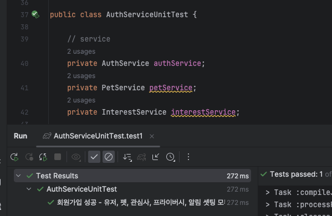The height and width of the screenshot is (216, 332).
Task: Click the 272 ms duration of Test Results
Action: coord(238,176)
